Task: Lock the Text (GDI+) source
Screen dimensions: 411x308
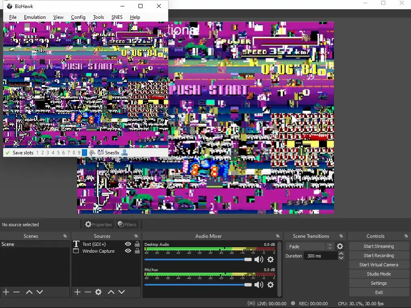Action: (x=137, y=244)
